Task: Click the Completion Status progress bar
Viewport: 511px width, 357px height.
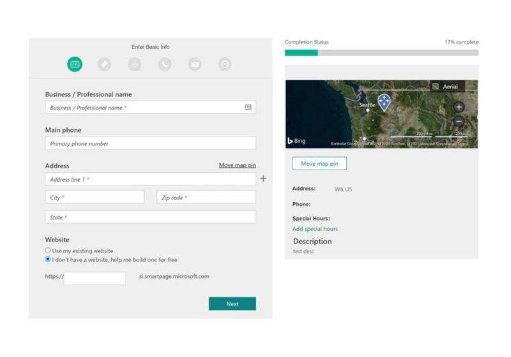Action: [381, 53]
